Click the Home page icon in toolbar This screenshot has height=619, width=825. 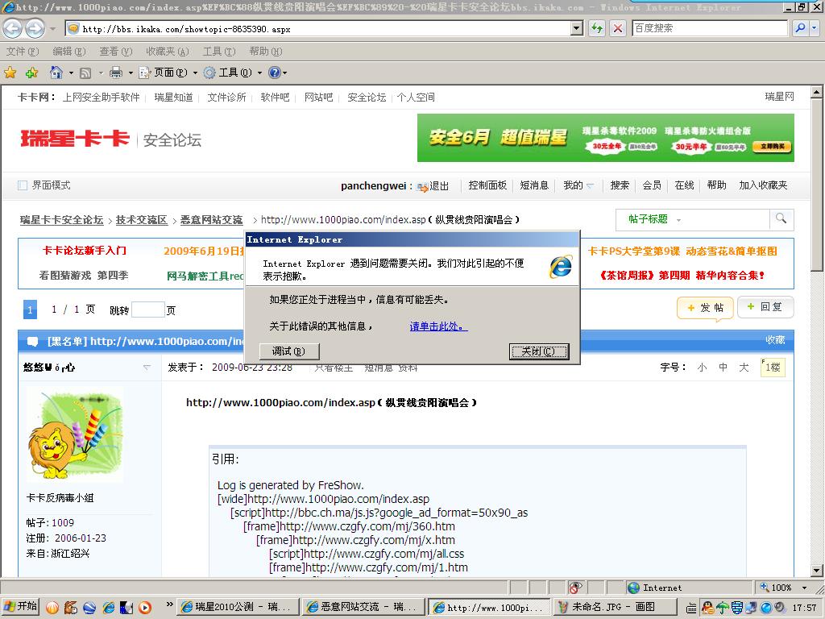(56, 73)
